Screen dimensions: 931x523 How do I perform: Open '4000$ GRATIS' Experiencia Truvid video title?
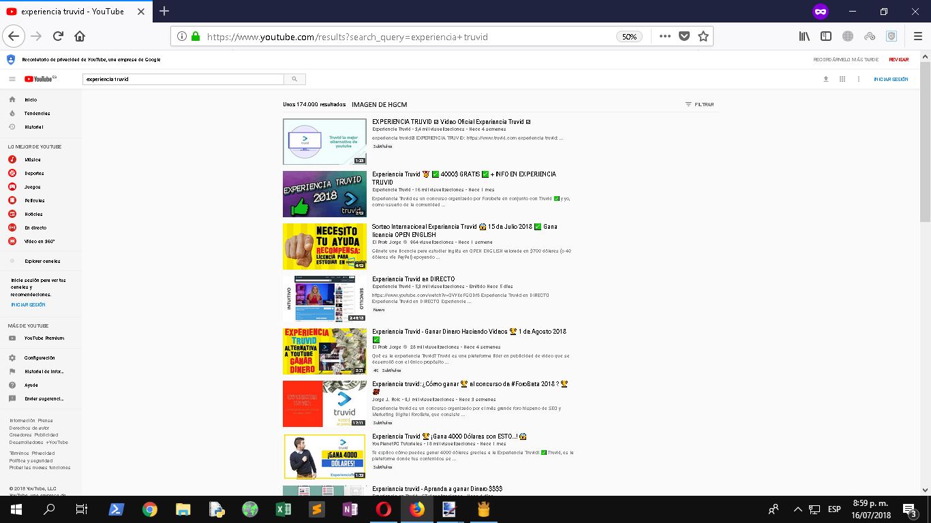463,178
